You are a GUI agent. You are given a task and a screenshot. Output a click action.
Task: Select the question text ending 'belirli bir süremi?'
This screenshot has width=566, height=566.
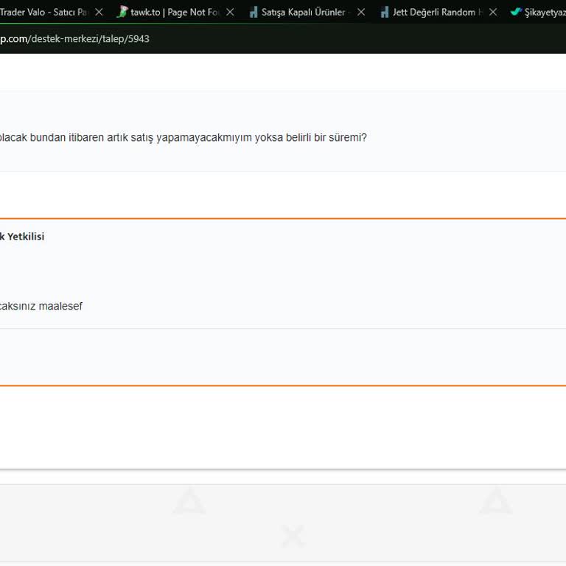183,138
